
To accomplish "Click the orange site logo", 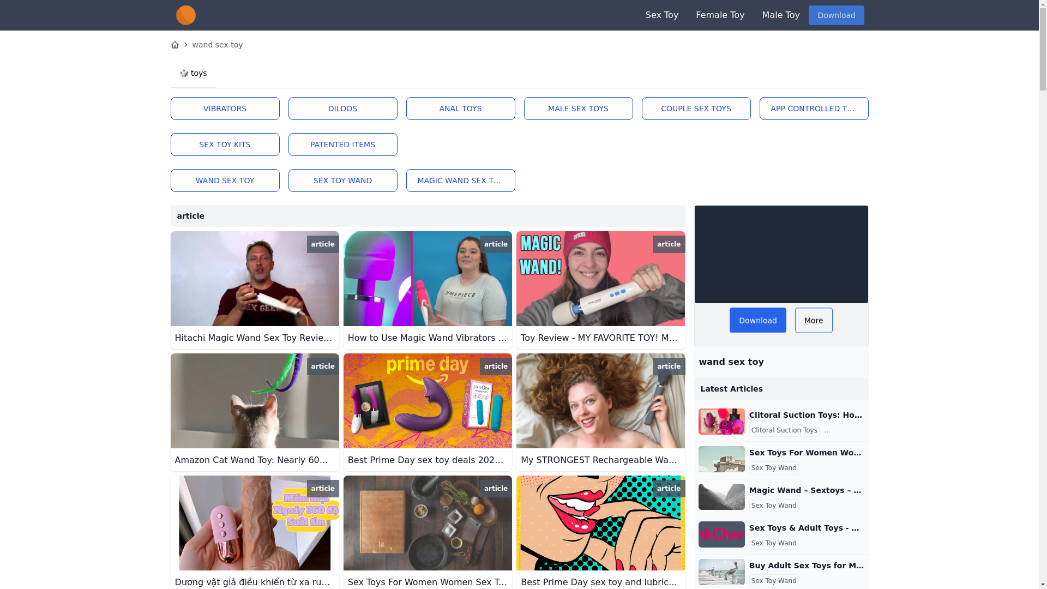I will pos(185,15).
